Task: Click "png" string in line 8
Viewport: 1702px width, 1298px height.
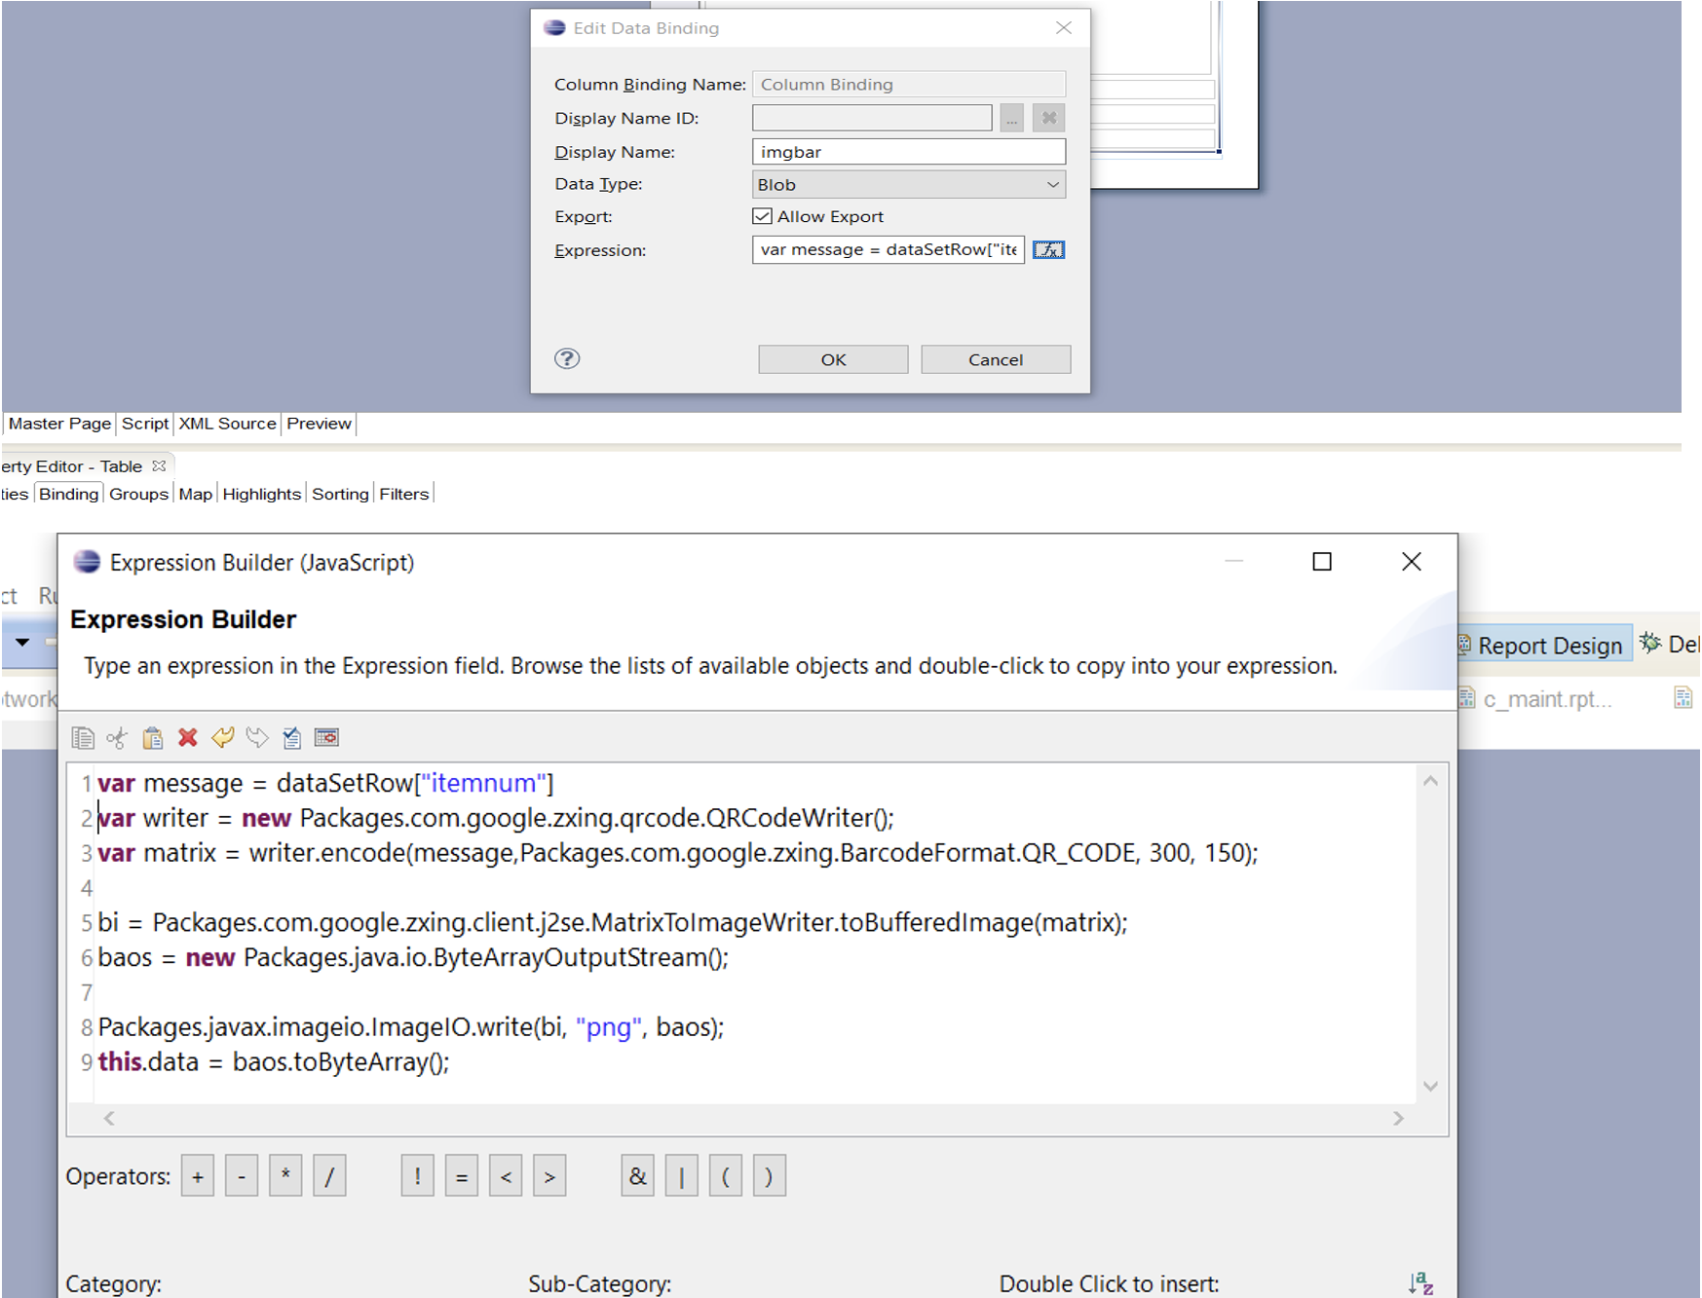Action: click(x=609, y=1027)
